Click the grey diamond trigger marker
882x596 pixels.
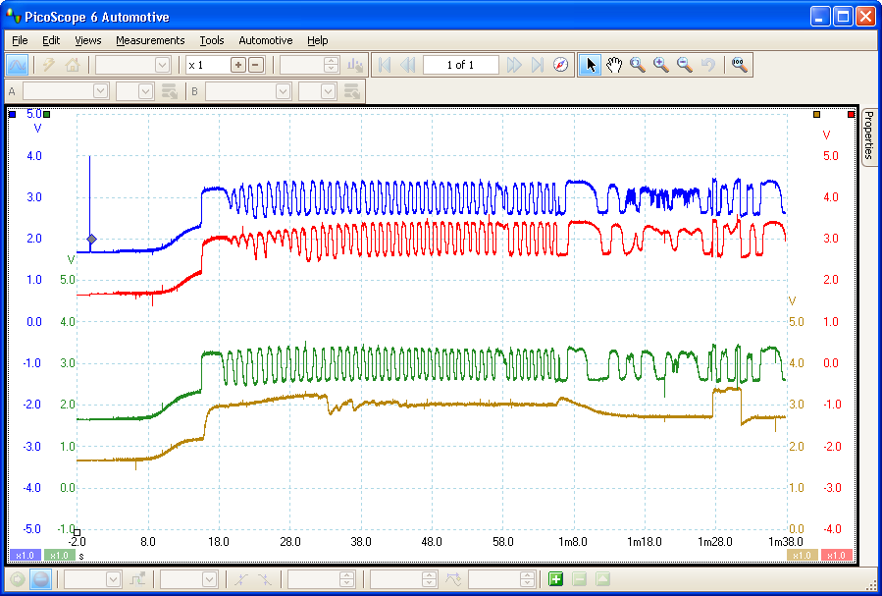pos(91,240)
